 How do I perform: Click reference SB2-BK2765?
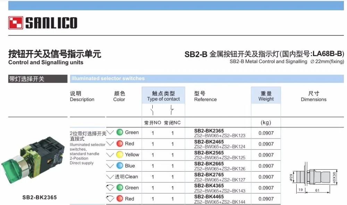click(x=209, y=175)
